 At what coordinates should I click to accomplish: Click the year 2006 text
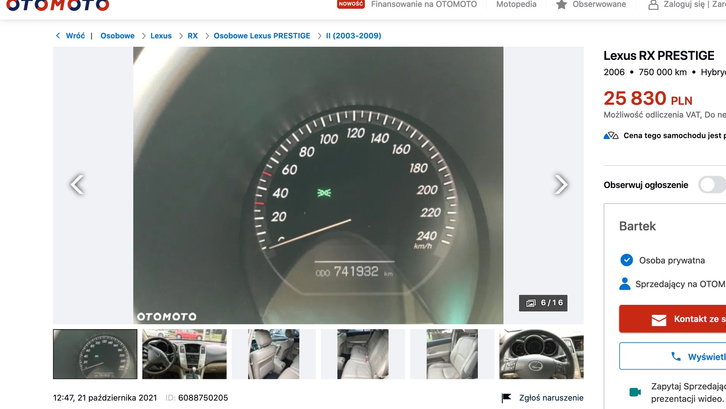[614, 72]
